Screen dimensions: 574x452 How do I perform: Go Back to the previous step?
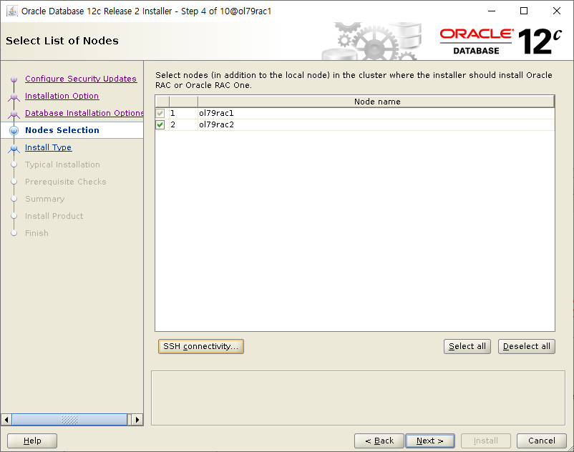coord(379,441)
